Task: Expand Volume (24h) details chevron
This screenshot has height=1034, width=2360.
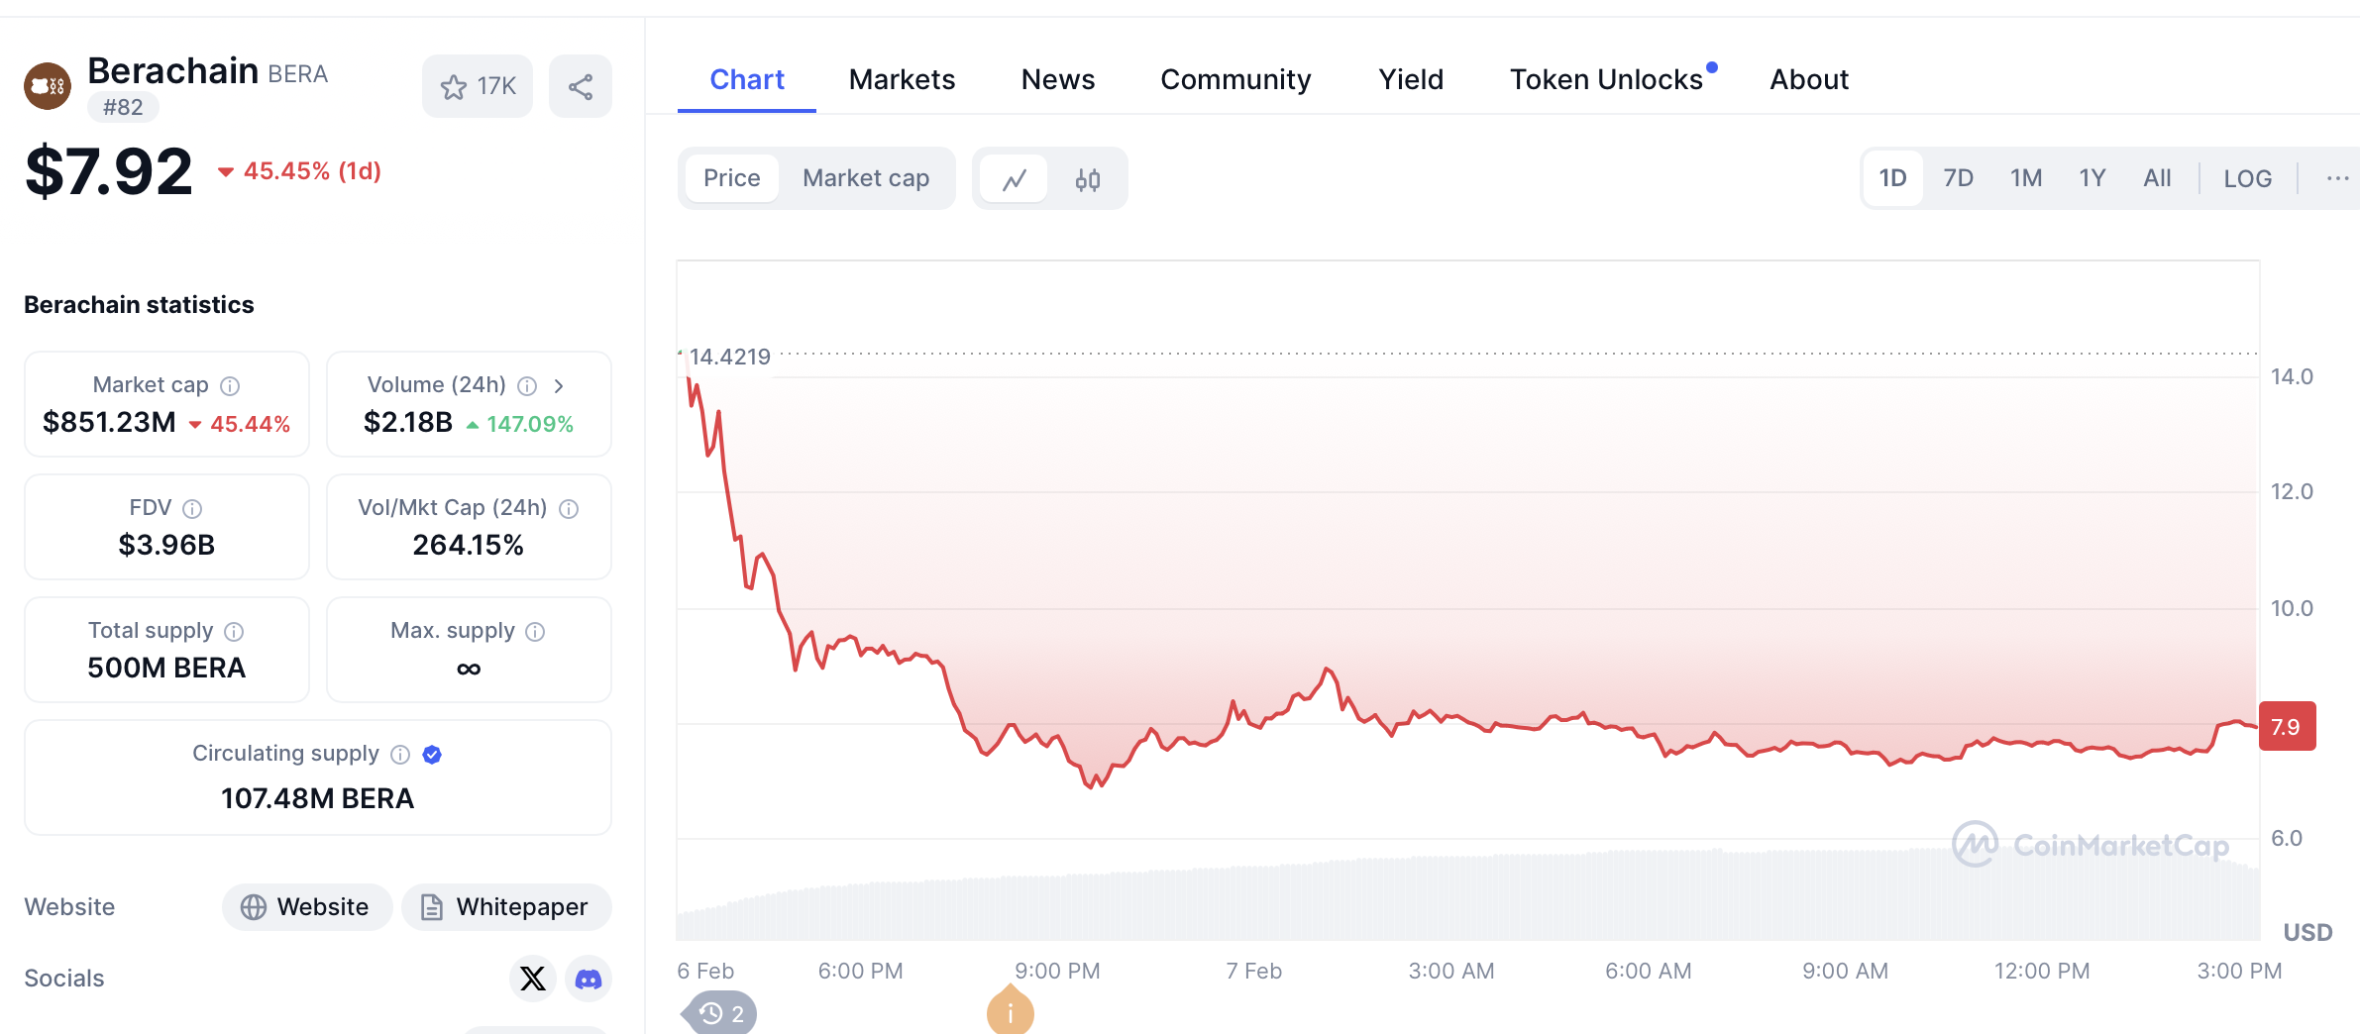Action: click(559, 385)
